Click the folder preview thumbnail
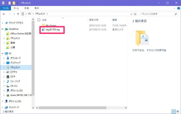 tap(142, 38)
